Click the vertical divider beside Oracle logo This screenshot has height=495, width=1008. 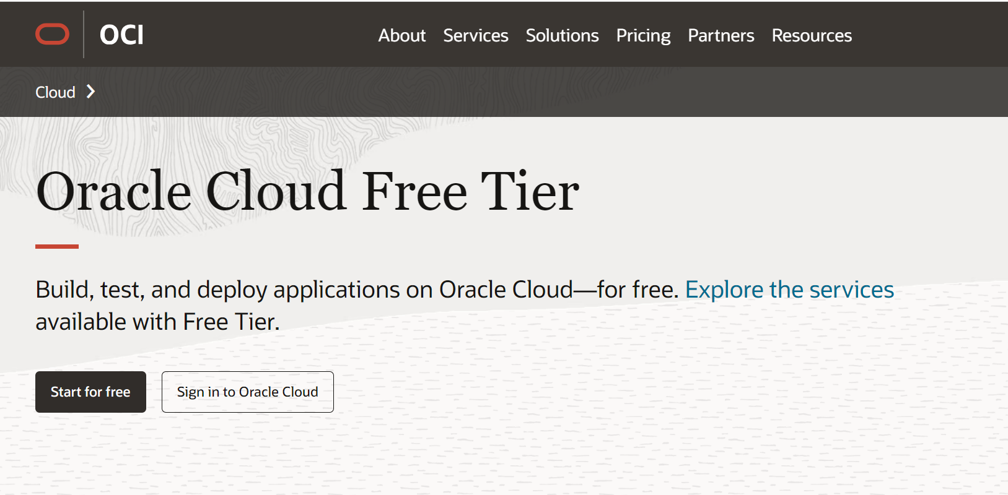coord(84,35)
